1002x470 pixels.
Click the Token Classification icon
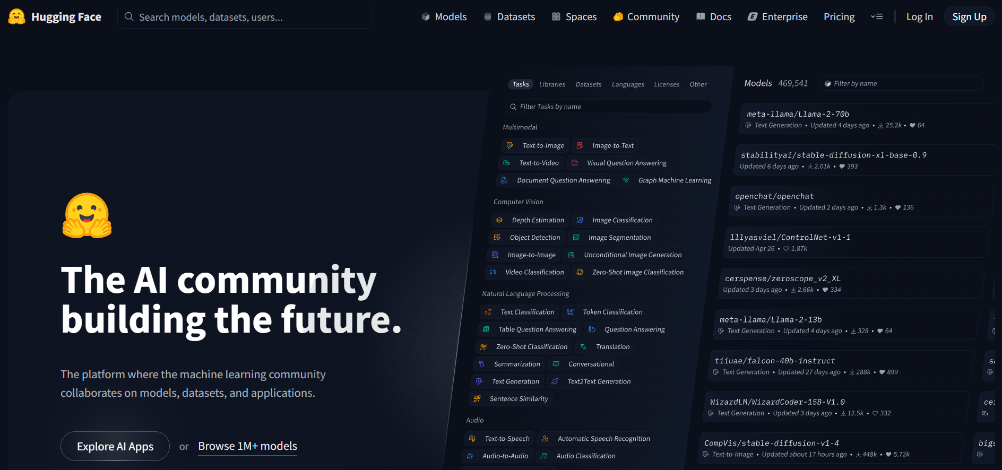click(x=570, y=312)
